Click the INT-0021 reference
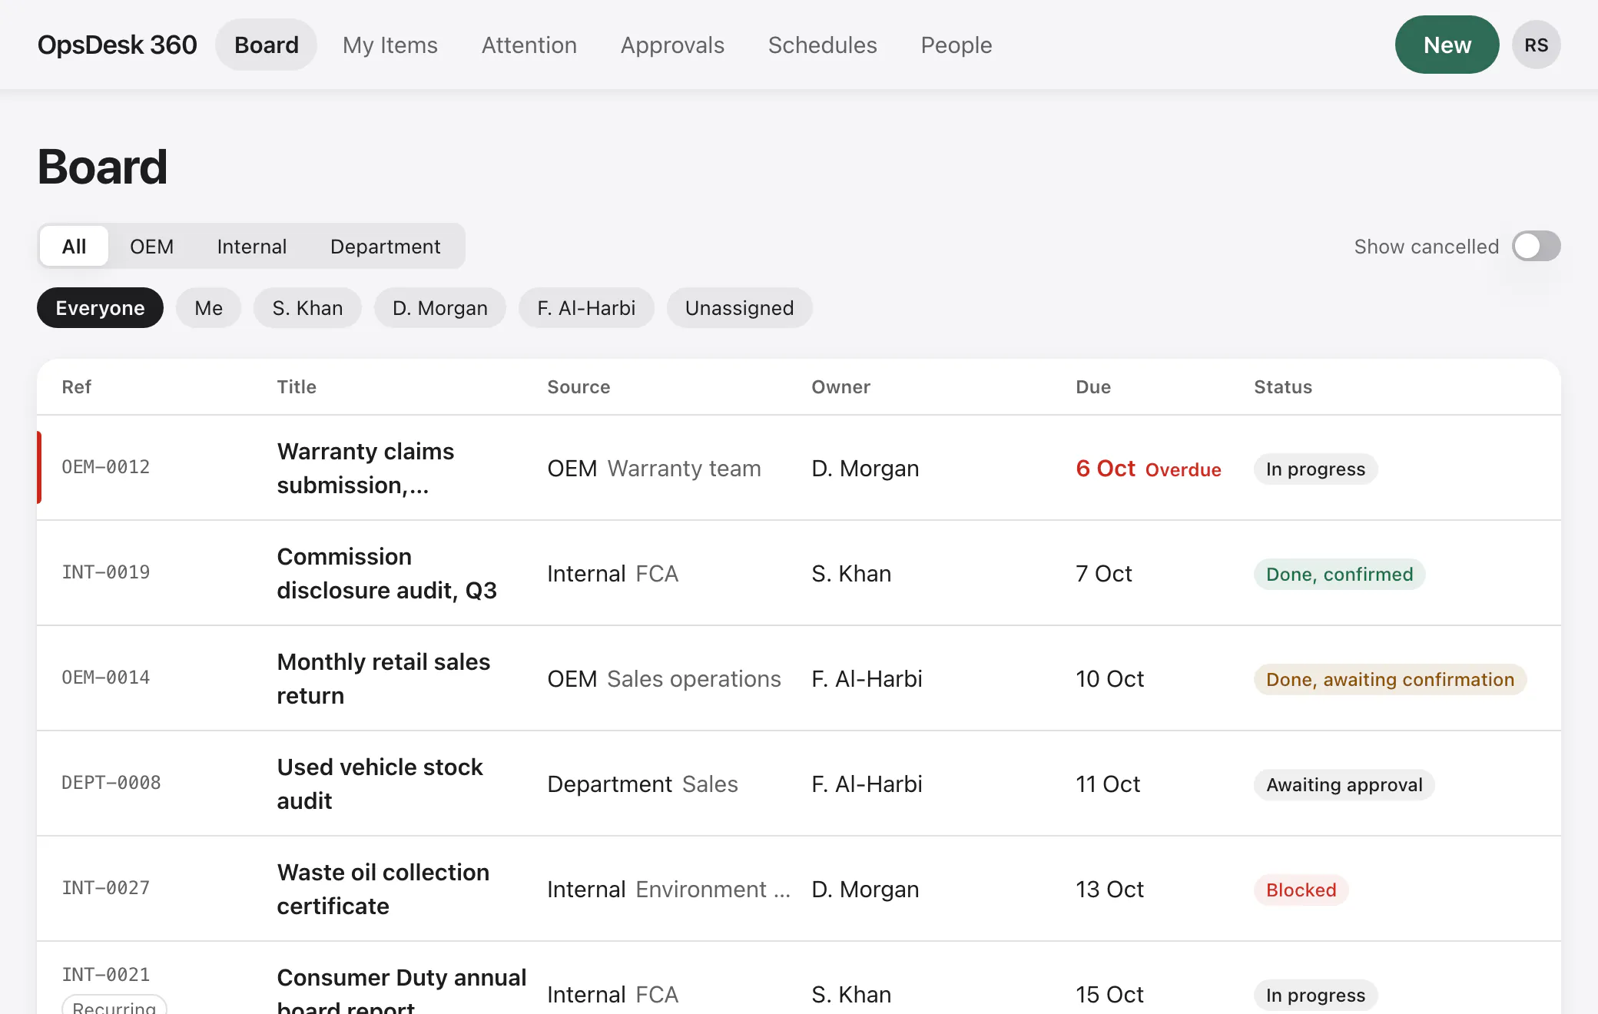Screen dimensions: 1598x1014 (105, 975)
